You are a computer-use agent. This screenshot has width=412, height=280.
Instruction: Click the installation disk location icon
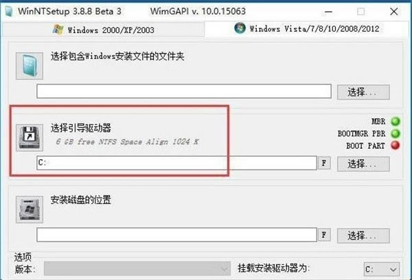point(30,209)
